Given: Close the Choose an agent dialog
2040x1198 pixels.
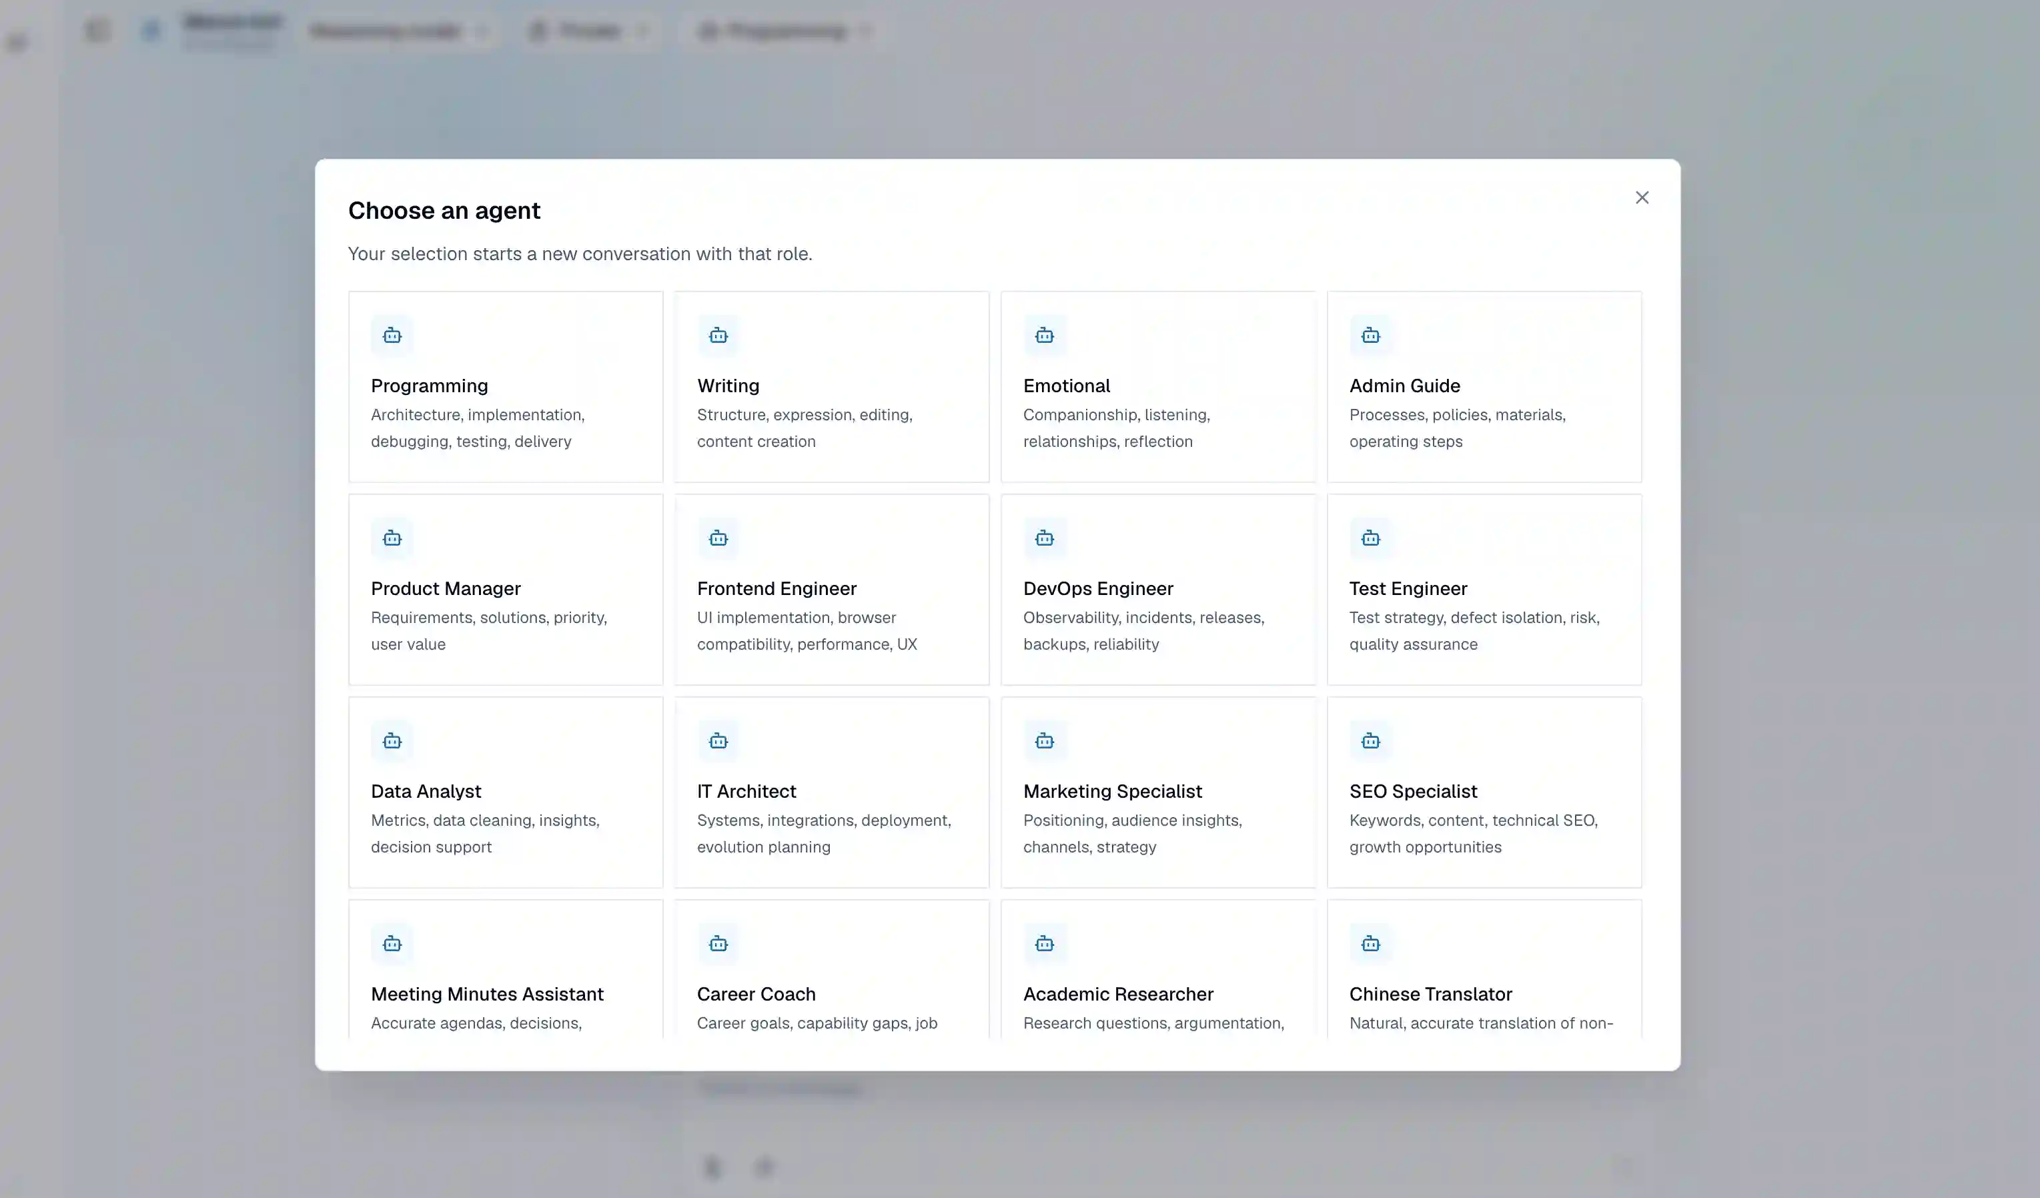Looking at the screenshot, I should tap(1642, 197).
